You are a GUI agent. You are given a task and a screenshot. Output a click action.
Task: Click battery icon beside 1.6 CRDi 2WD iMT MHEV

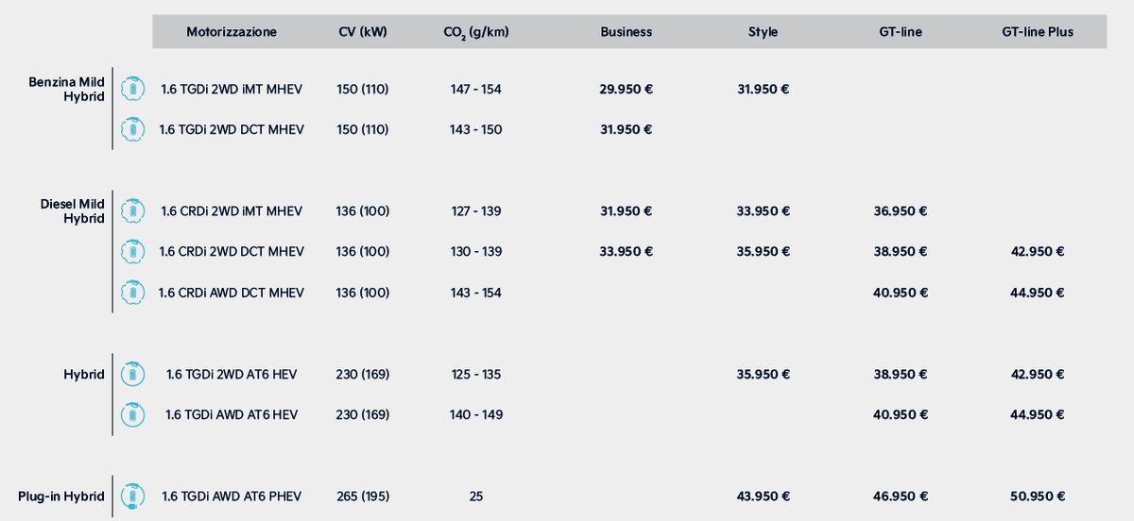click(x=133, y=211)
